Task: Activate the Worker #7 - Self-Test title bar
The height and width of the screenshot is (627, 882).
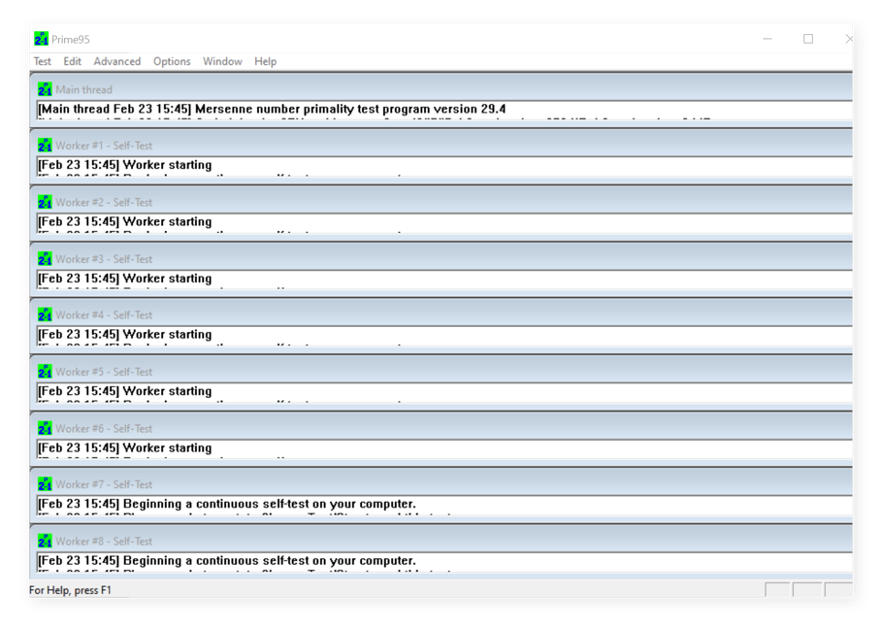Action: click(x=388, y=484)
